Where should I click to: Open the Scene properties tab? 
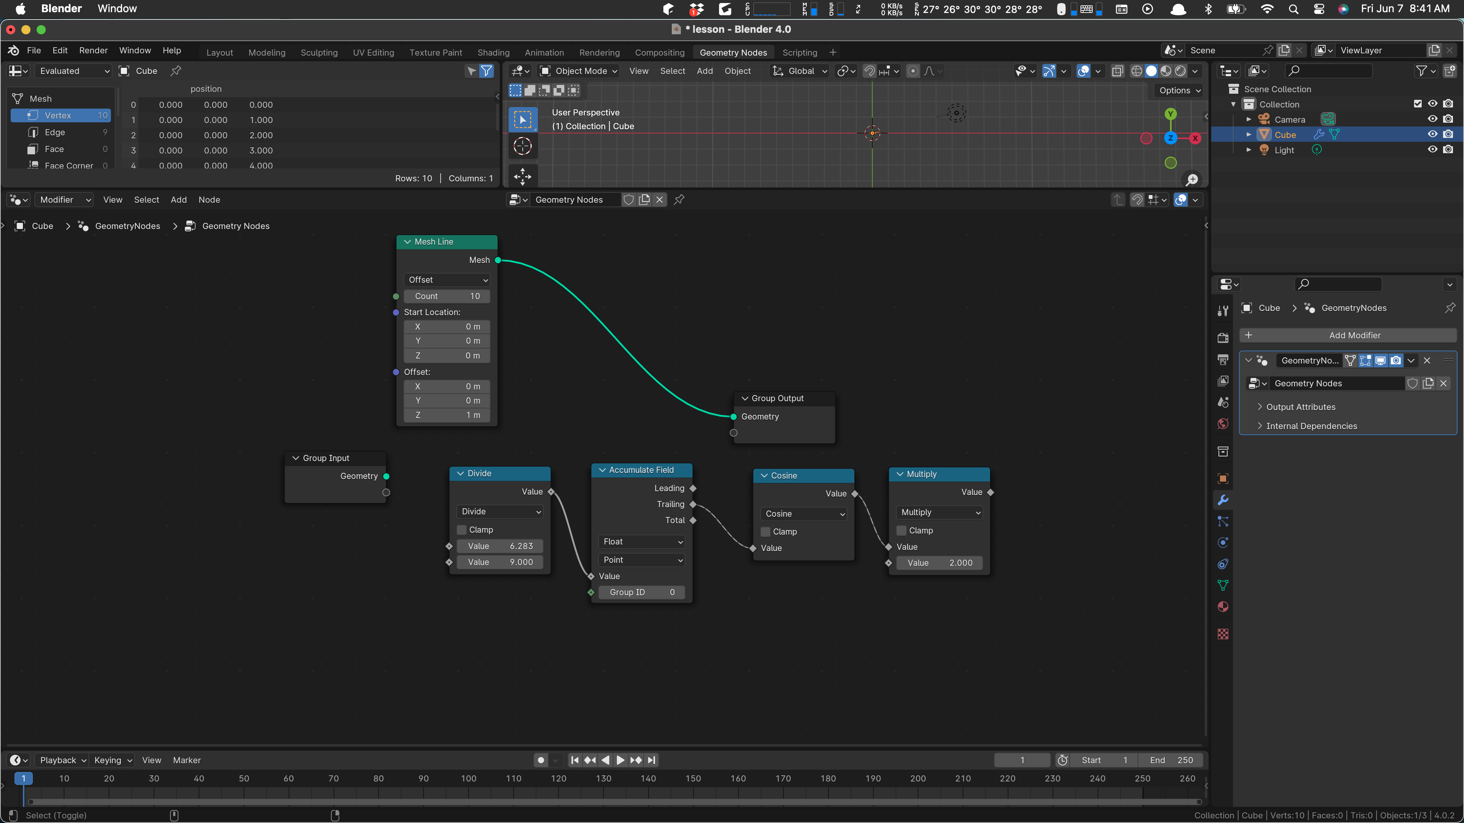coord(1223,402)
